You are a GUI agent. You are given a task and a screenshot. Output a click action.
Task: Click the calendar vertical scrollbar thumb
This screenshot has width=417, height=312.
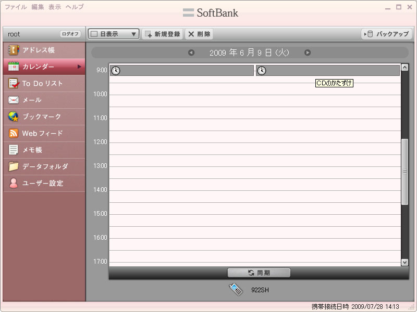coord(404,171)
